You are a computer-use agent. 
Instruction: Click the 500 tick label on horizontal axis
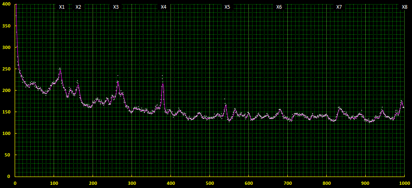[x=209, y=183]
